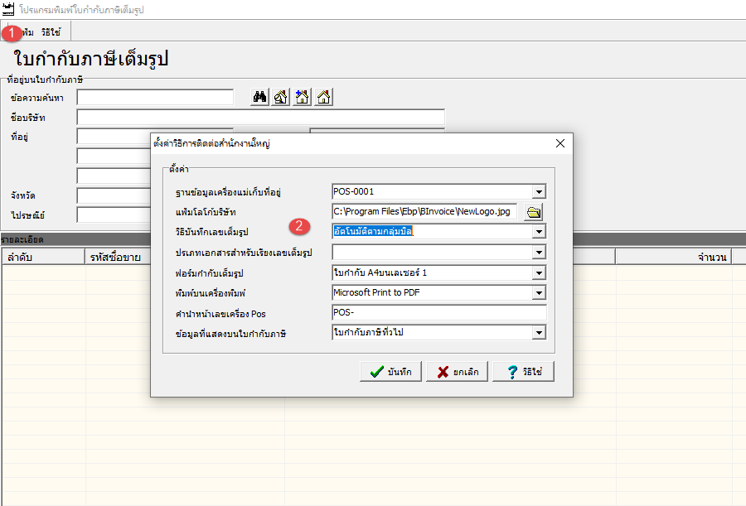This screenshot has height=506, width=746.
Task: Expand the POS-0001 database dropdown
Action: point(539,191)
